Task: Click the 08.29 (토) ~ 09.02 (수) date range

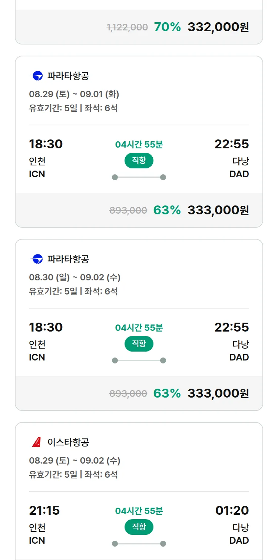Action: pos(75,461)
